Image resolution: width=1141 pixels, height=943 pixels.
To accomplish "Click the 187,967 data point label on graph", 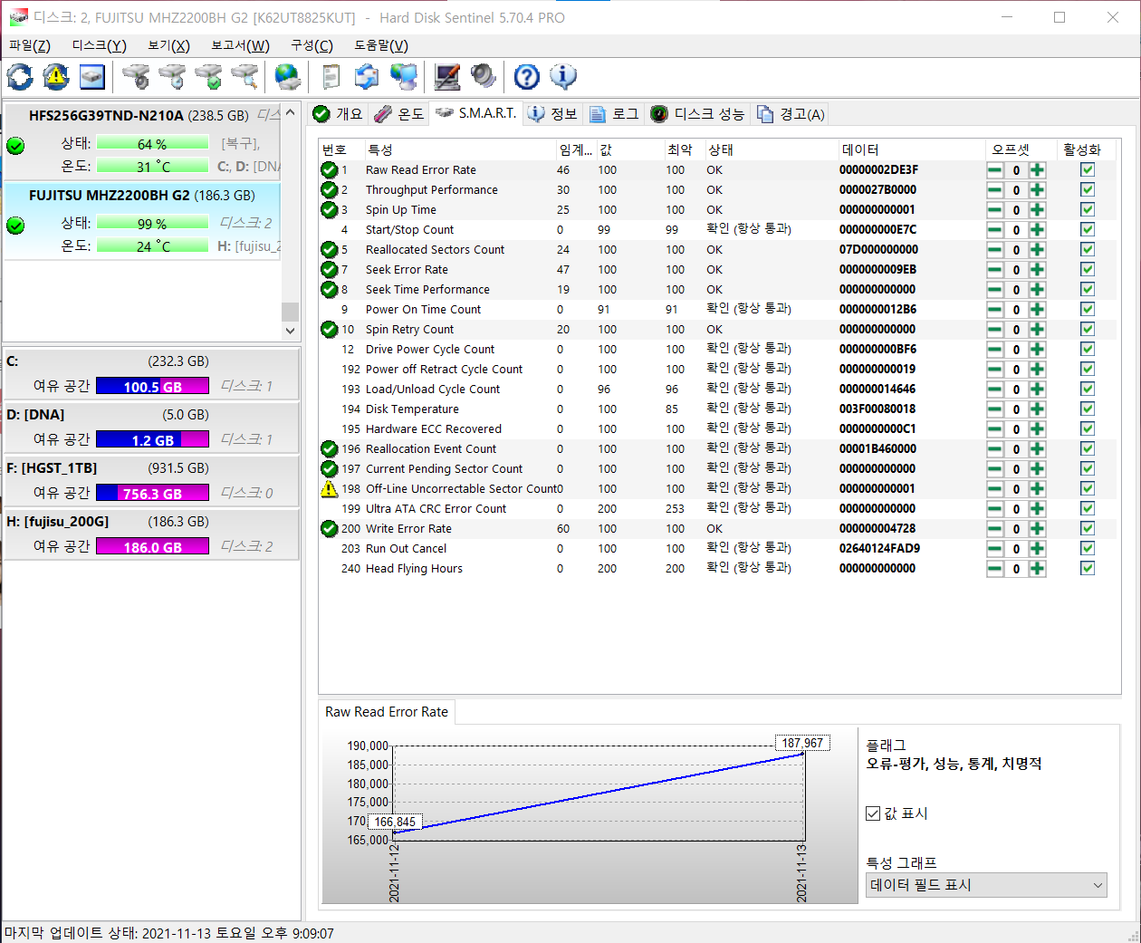I will tap(802, 744).
